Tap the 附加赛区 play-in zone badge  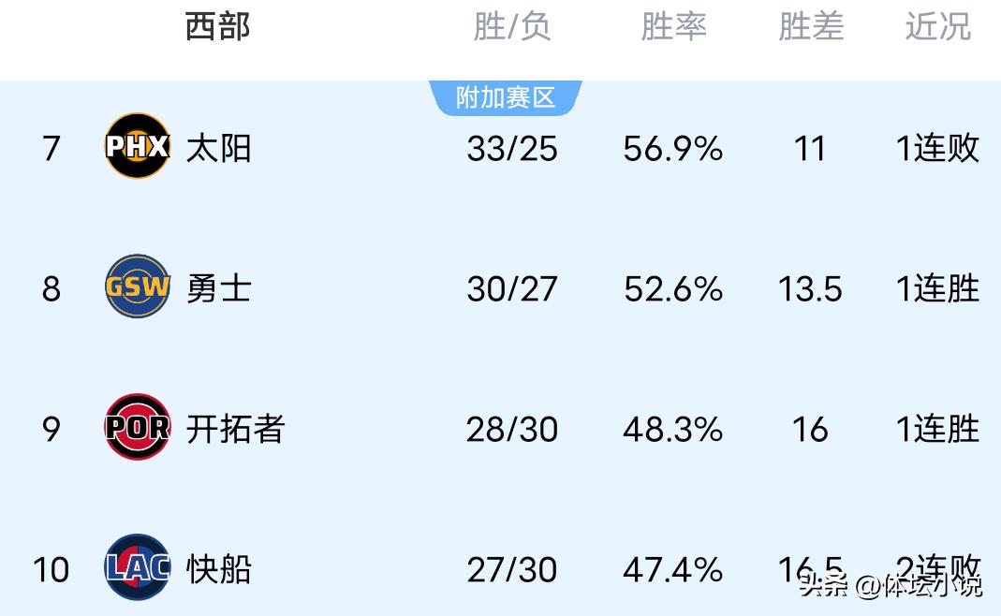pos(506,97)
